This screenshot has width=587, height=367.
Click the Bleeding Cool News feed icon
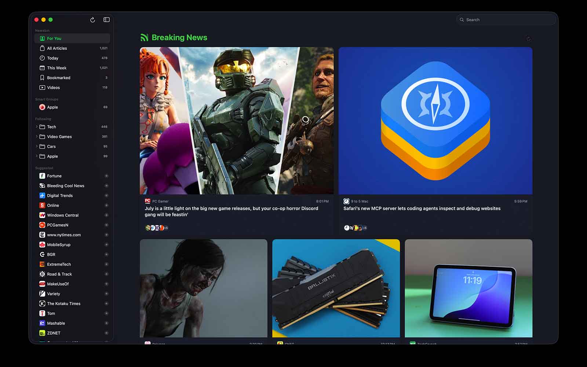coord(42,186)
